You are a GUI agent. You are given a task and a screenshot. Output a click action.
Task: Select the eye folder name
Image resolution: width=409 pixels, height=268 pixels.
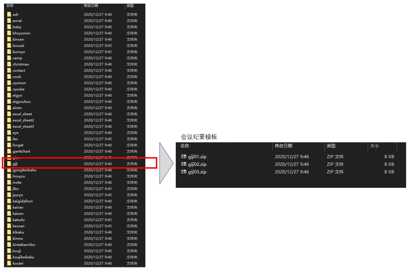16,133
